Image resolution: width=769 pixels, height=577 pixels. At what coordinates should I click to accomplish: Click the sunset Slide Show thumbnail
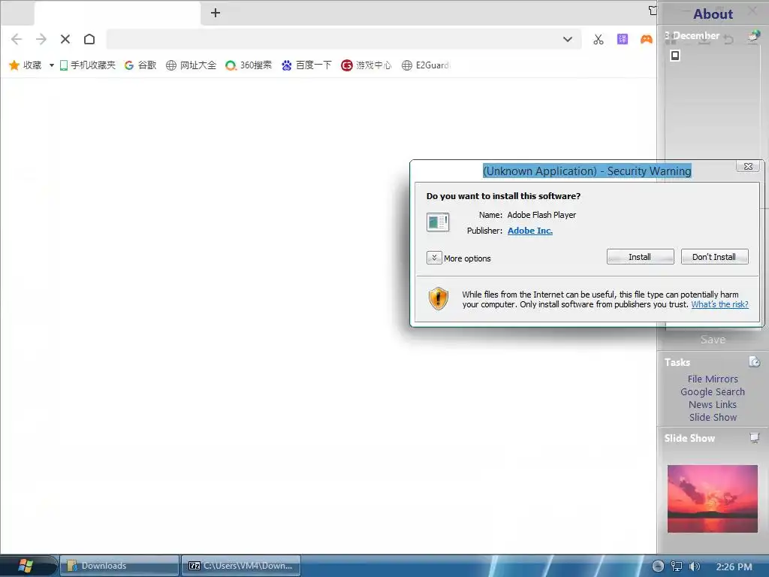click(712, 499)
